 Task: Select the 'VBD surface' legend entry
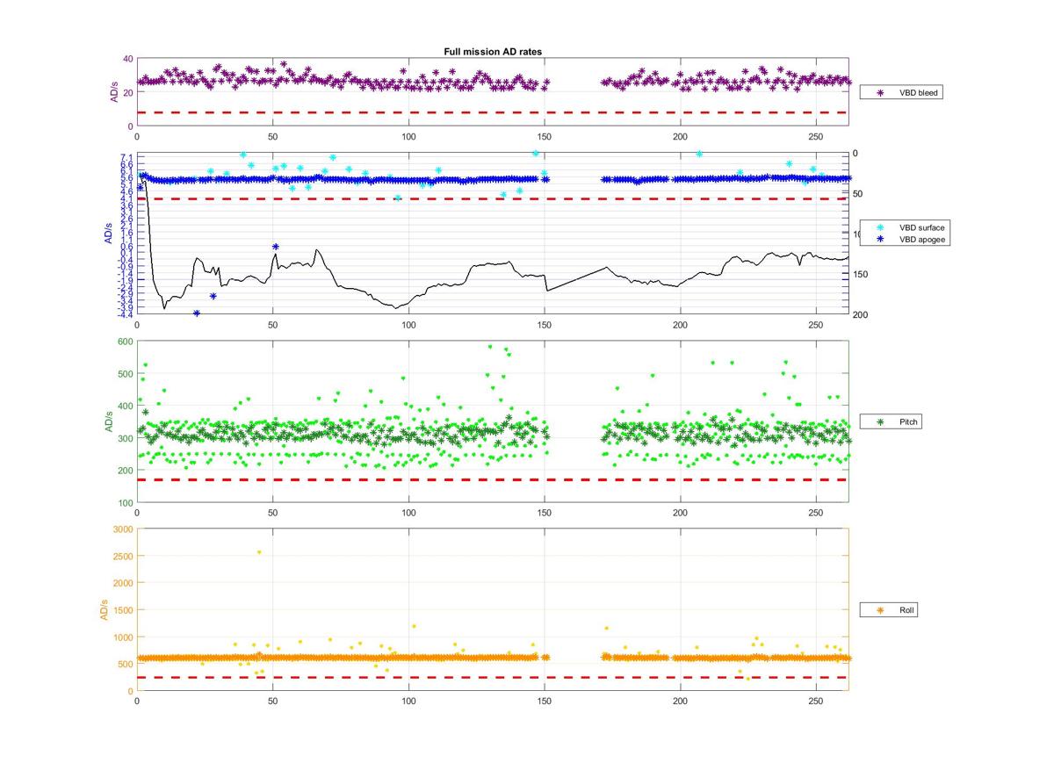coord(922,227)
